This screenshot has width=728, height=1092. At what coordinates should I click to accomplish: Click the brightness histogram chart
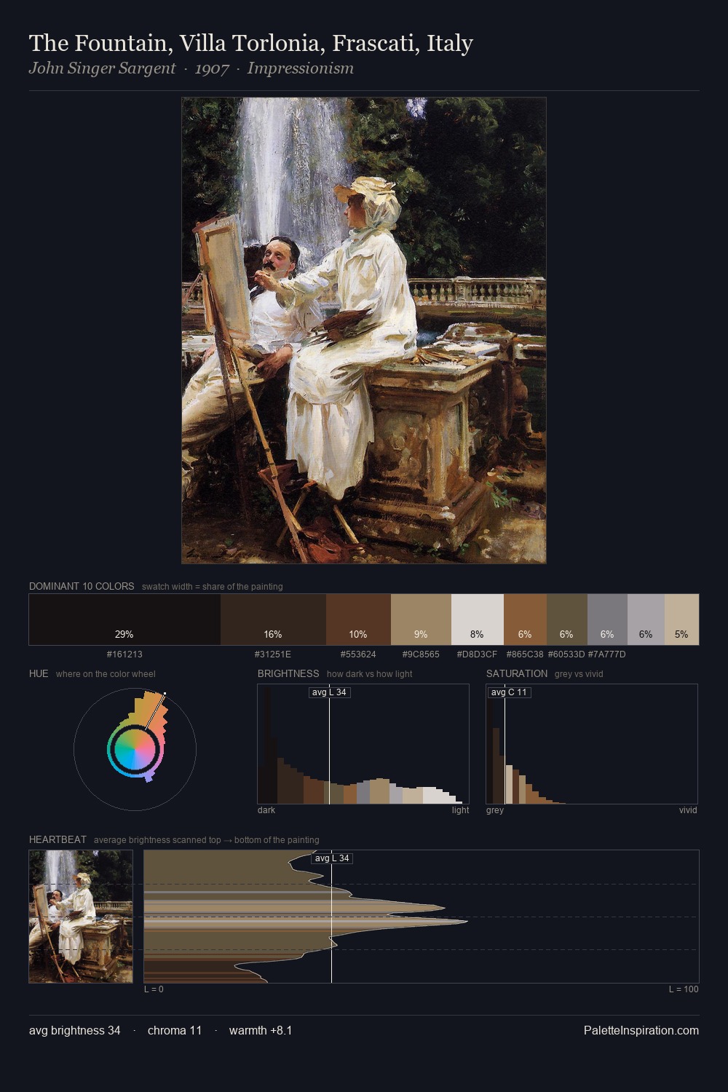click(363, 744)
